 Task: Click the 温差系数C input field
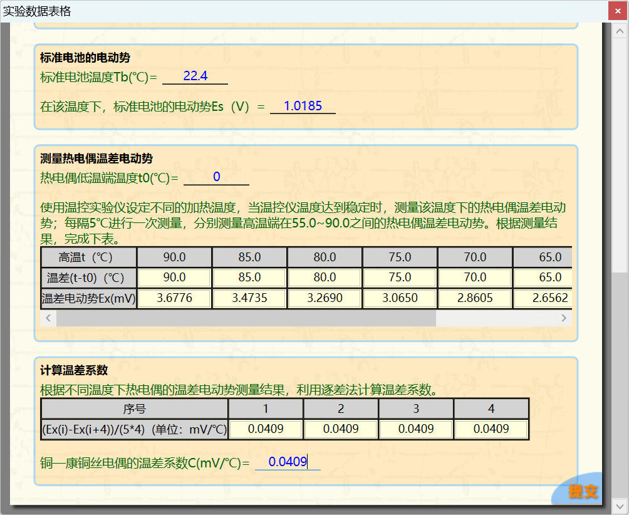pos(288,463)
